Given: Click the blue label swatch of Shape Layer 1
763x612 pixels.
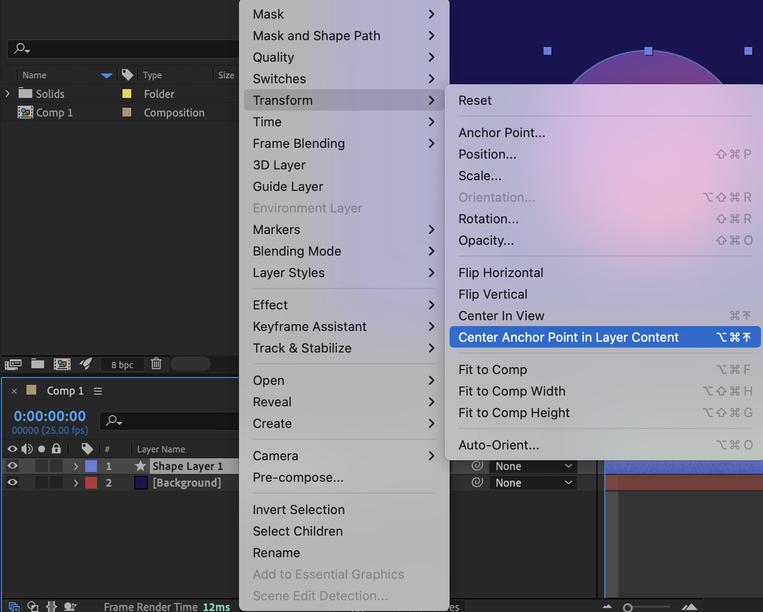Looking at the screenshot, I should (91, 466).
